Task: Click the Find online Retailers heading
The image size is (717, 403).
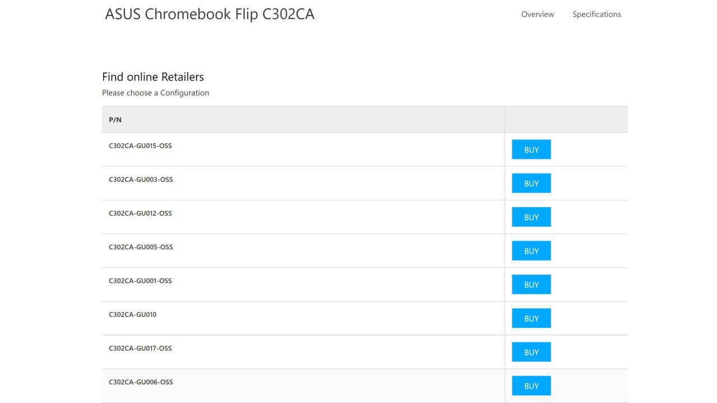Action: pyautogui.click(x=153, y=77)
